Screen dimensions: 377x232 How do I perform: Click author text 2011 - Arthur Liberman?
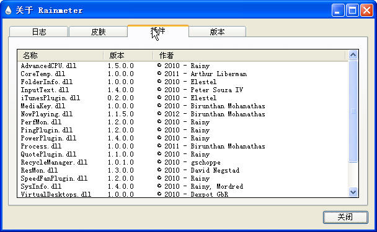[206, 74]
